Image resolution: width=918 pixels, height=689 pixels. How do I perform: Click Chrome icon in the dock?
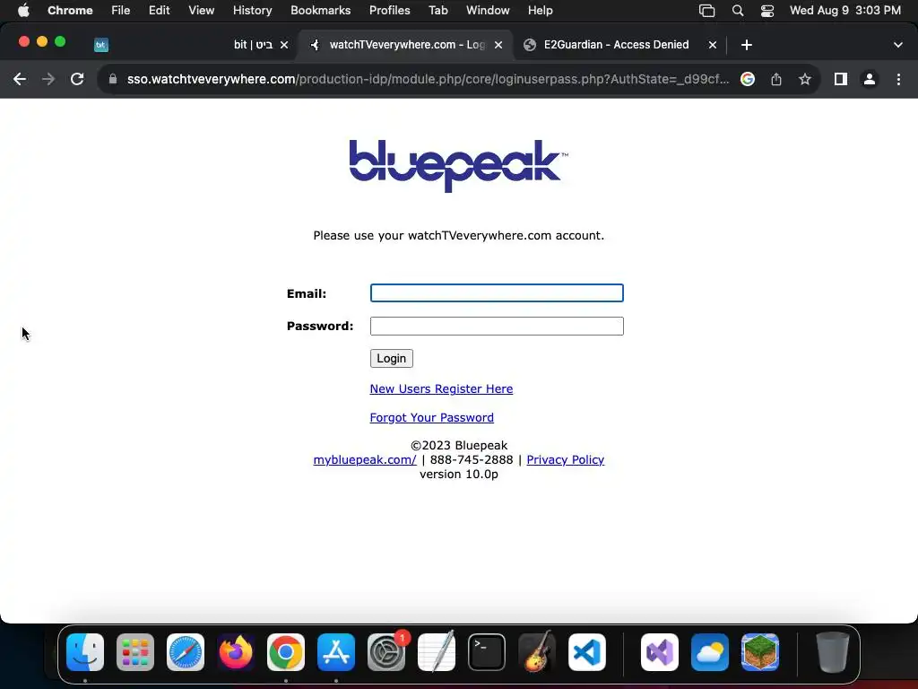click(x=286, y=652)
